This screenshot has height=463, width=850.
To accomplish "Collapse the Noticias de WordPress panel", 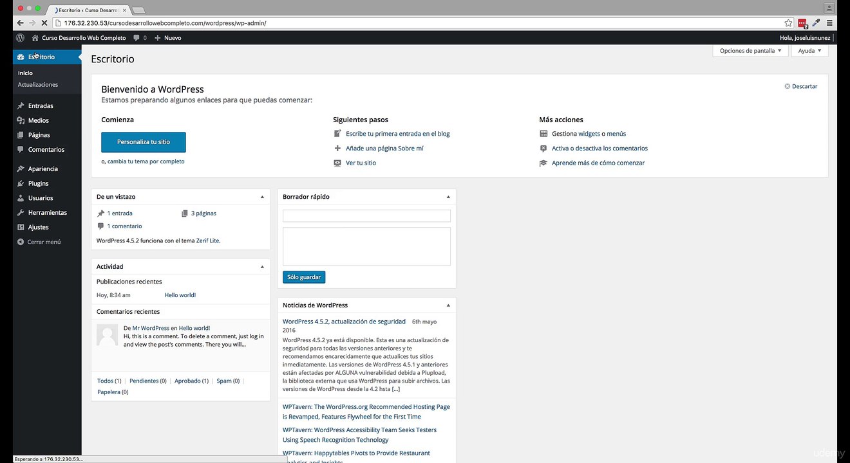I will click(x=448, y=305).
